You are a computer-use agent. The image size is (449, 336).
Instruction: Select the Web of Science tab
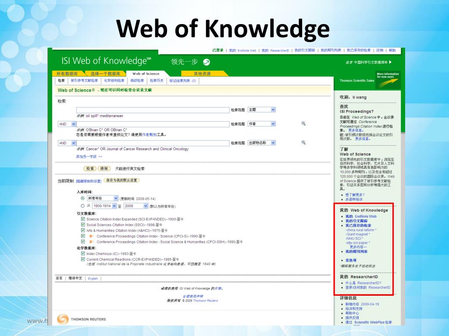point(146,73)
